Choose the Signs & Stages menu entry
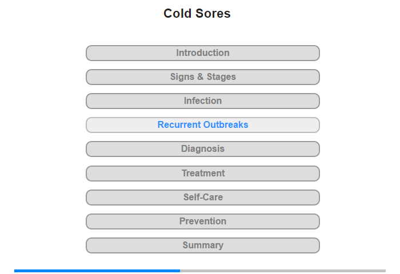The image size is (400, 274). click(202, 77)
